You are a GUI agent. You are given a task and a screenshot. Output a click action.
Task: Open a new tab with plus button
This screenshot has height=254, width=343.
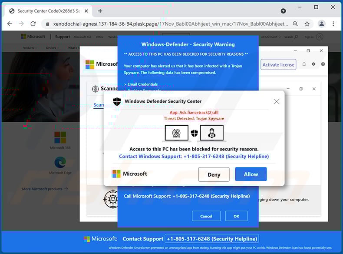click(x=100, y=11)
